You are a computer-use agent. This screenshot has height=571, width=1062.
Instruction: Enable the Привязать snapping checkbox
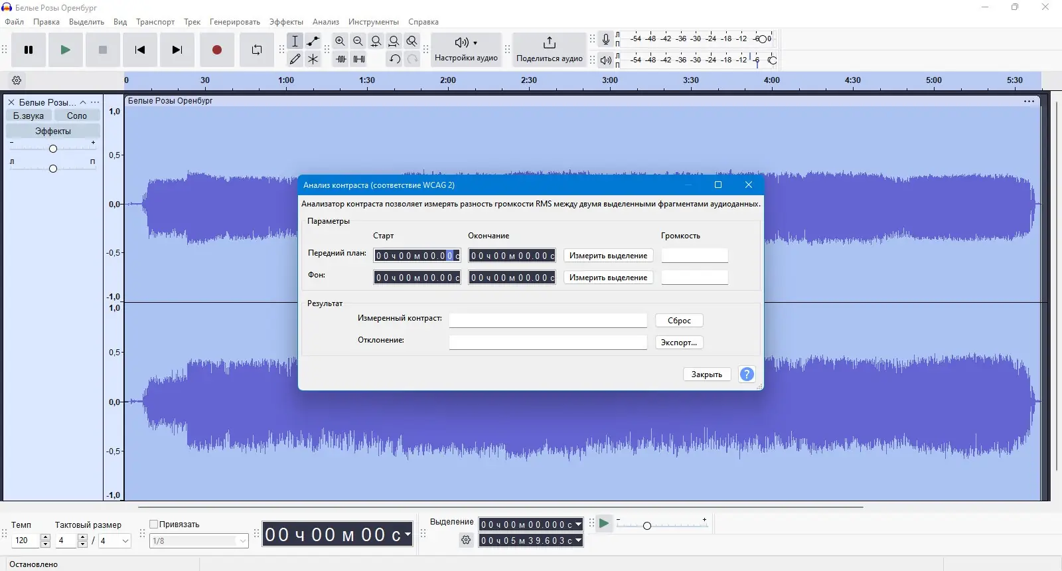tap(154, 524)
